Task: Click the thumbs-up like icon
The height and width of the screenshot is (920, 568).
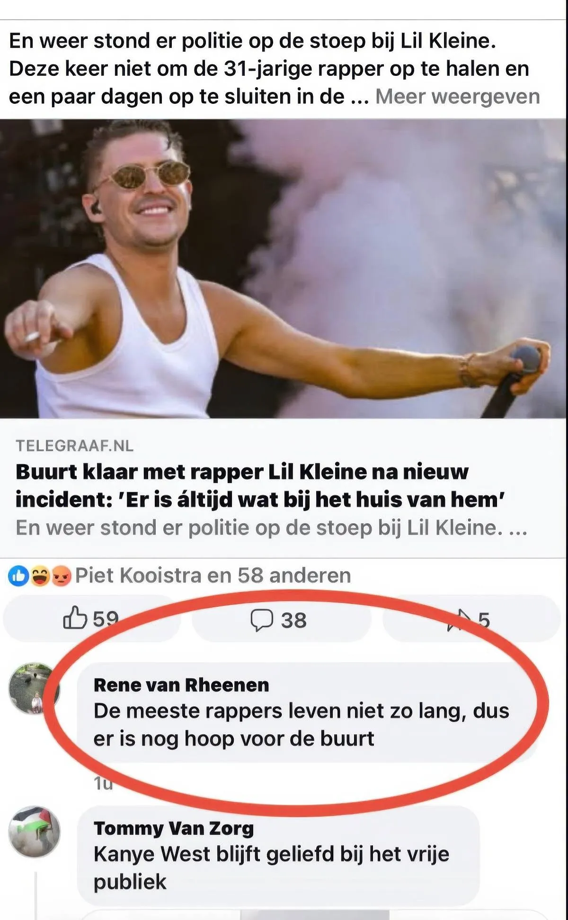Action: (x=75, y=618)
